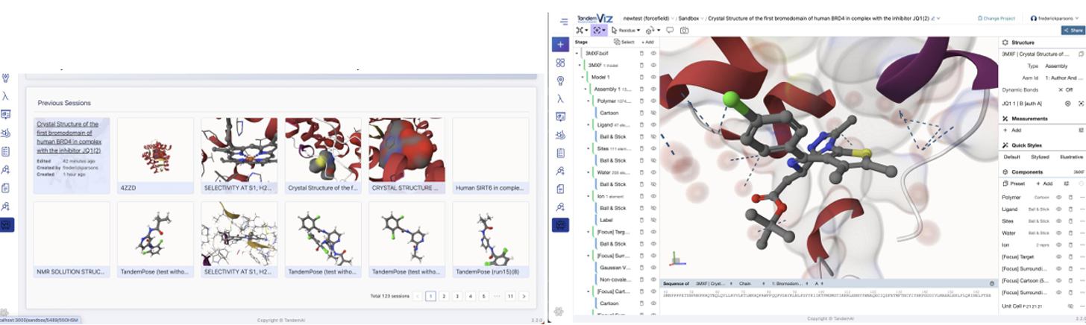The image size is (1086, 325).
Task: Click the comment bubble icon in viewer toolbar
Action: click(669, 31)
